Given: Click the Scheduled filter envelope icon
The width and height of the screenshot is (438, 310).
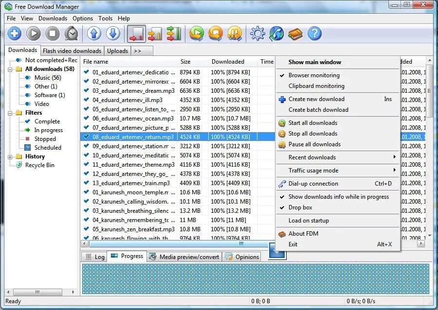Looking at the screenshot, I should click(28, 148).
